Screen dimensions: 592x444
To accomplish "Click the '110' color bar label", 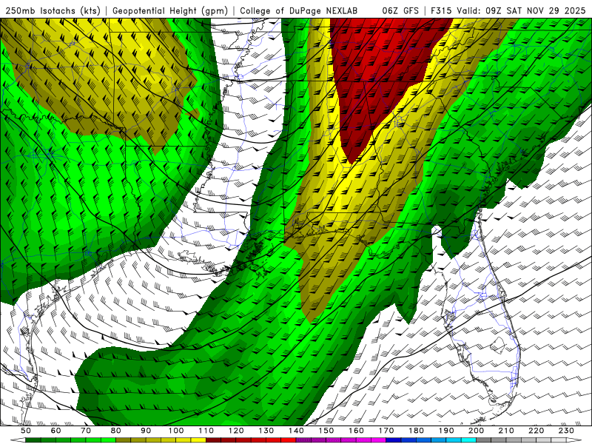I will 206,431.
